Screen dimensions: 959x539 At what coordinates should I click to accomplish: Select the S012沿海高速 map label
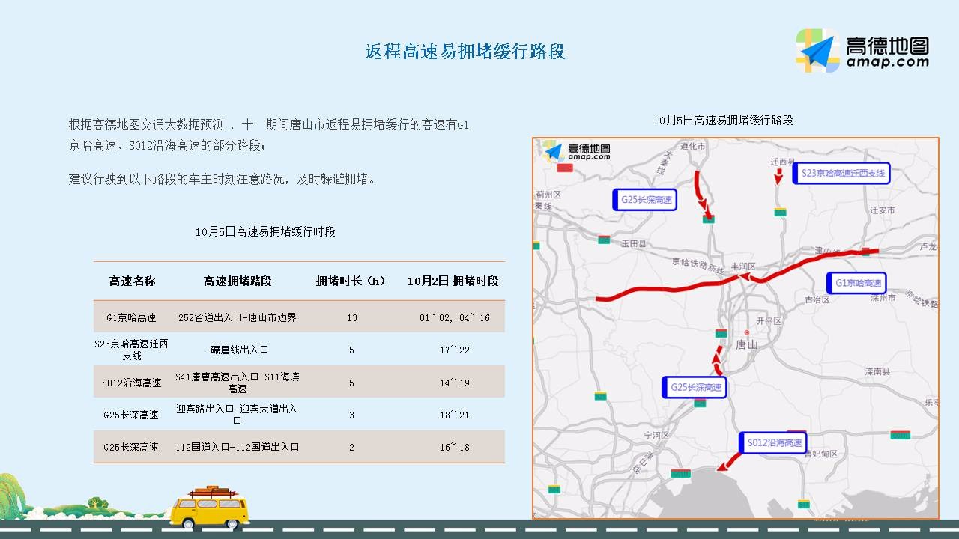pyautogui.click(x=772, y=443)
